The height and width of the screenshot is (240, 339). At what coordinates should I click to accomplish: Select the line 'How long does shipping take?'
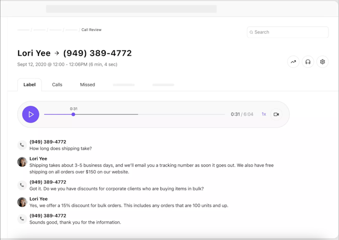pos(61,149)
